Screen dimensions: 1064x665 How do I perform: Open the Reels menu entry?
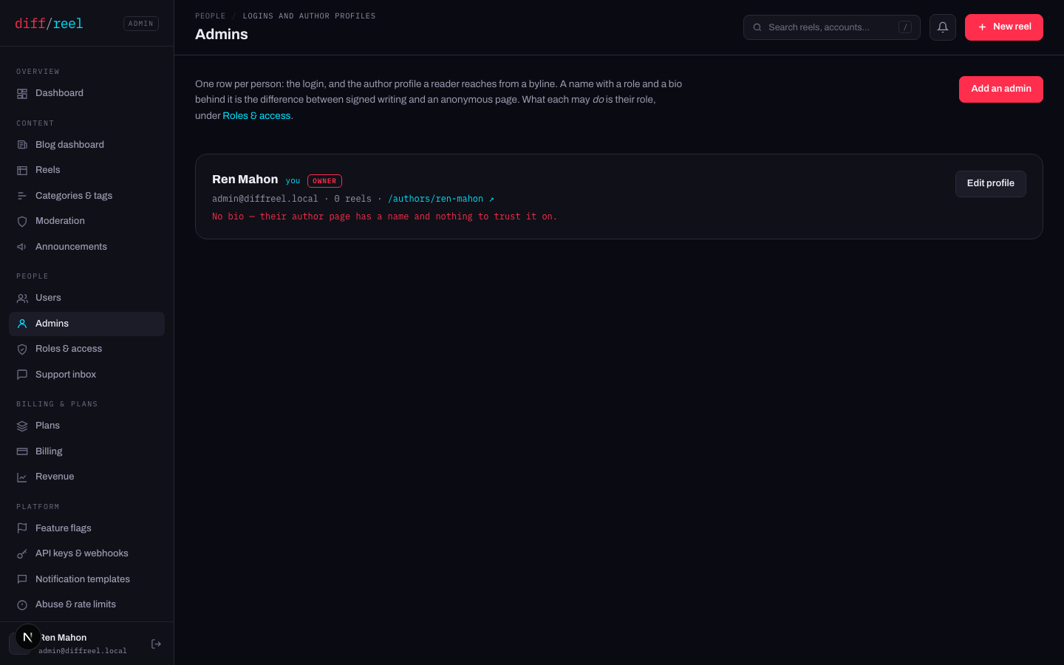[x=86, y=170]
